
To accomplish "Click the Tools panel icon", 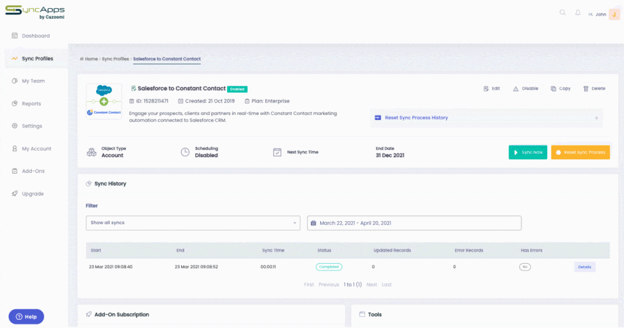I will click(x=362, y=314).
